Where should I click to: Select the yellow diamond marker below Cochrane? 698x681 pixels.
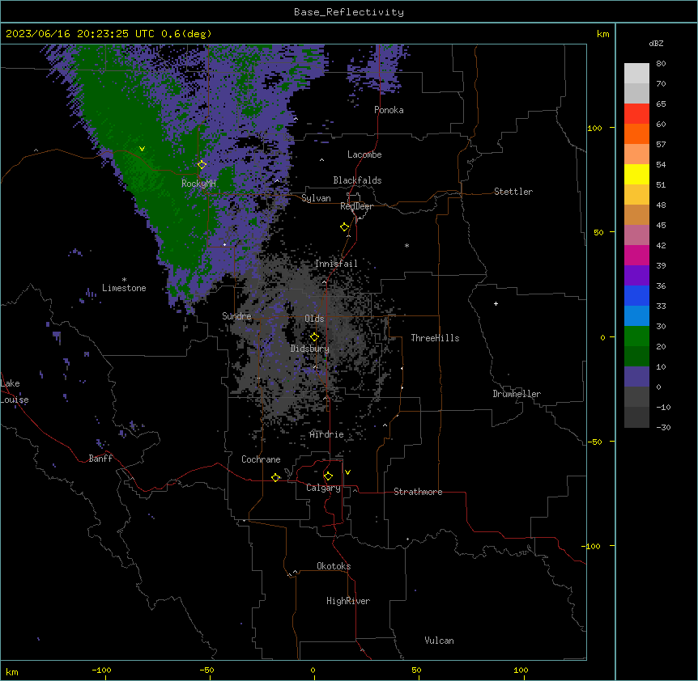275,477
